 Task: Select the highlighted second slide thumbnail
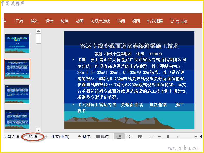tap(17, 69)
